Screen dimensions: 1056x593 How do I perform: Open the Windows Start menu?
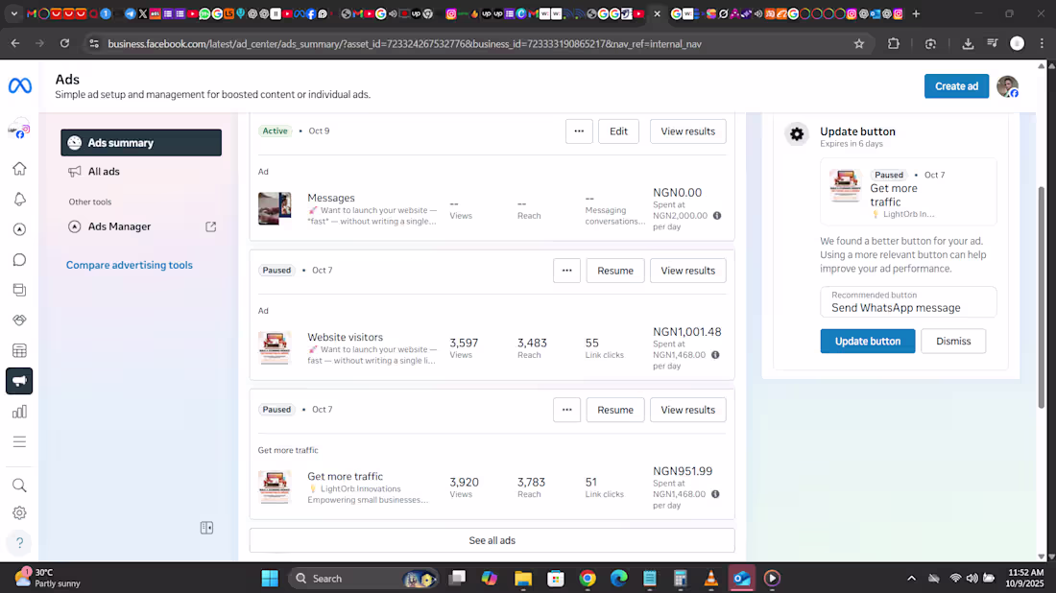click(x=270, y=579)
